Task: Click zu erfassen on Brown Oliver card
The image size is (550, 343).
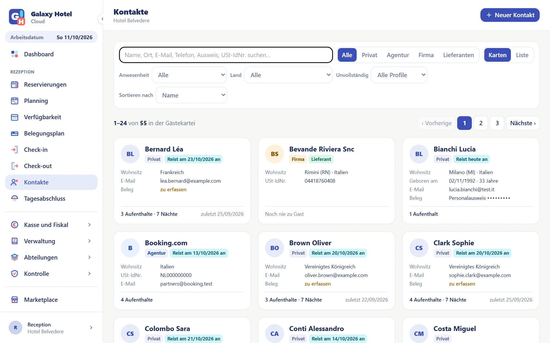Action: click(318, 284)
